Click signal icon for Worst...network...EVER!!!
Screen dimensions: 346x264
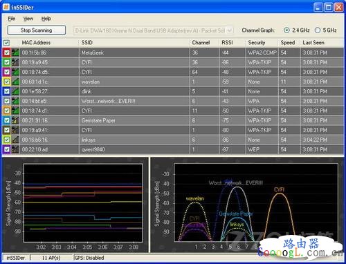pyautogui.click(x=15, y=101)
